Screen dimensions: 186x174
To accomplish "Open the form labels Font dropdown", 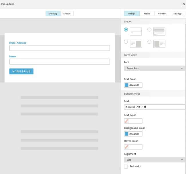I will 154,68.
